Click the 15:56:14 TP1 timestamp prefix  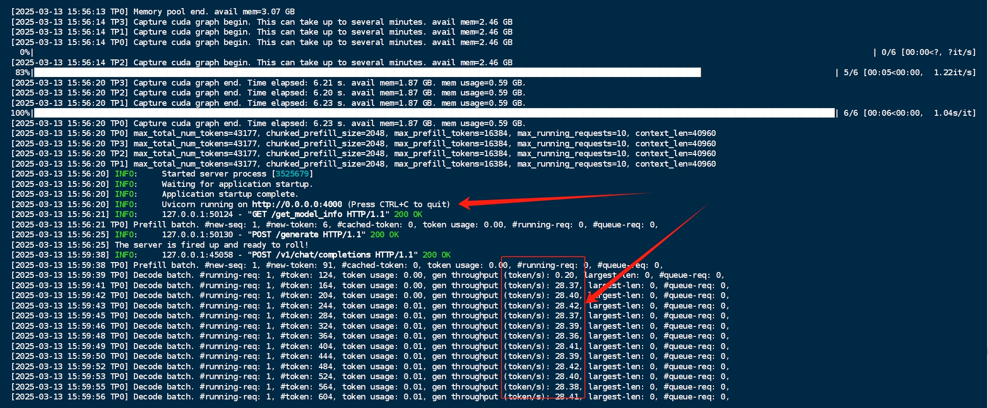70,32
